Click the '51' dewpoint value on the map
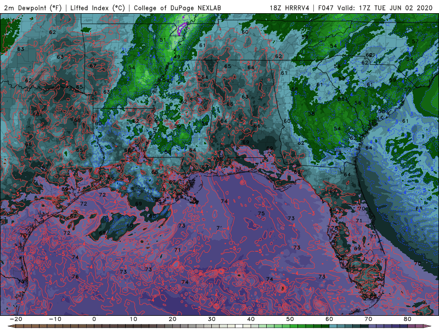The image size is (439, 329). (162, 40)
